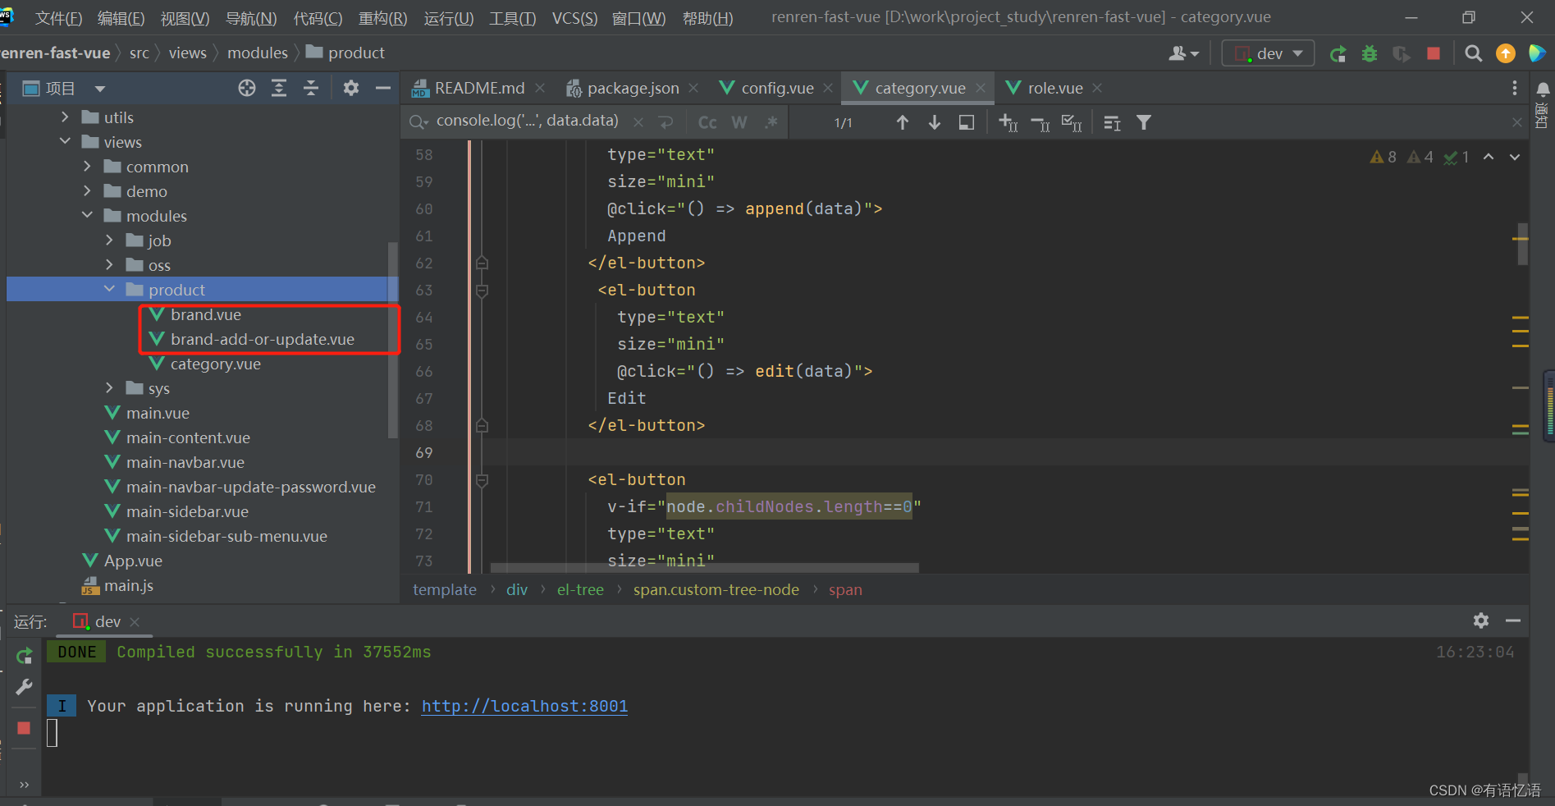
Task: Click Expand All icon in project panel
Action: (279, 88)
